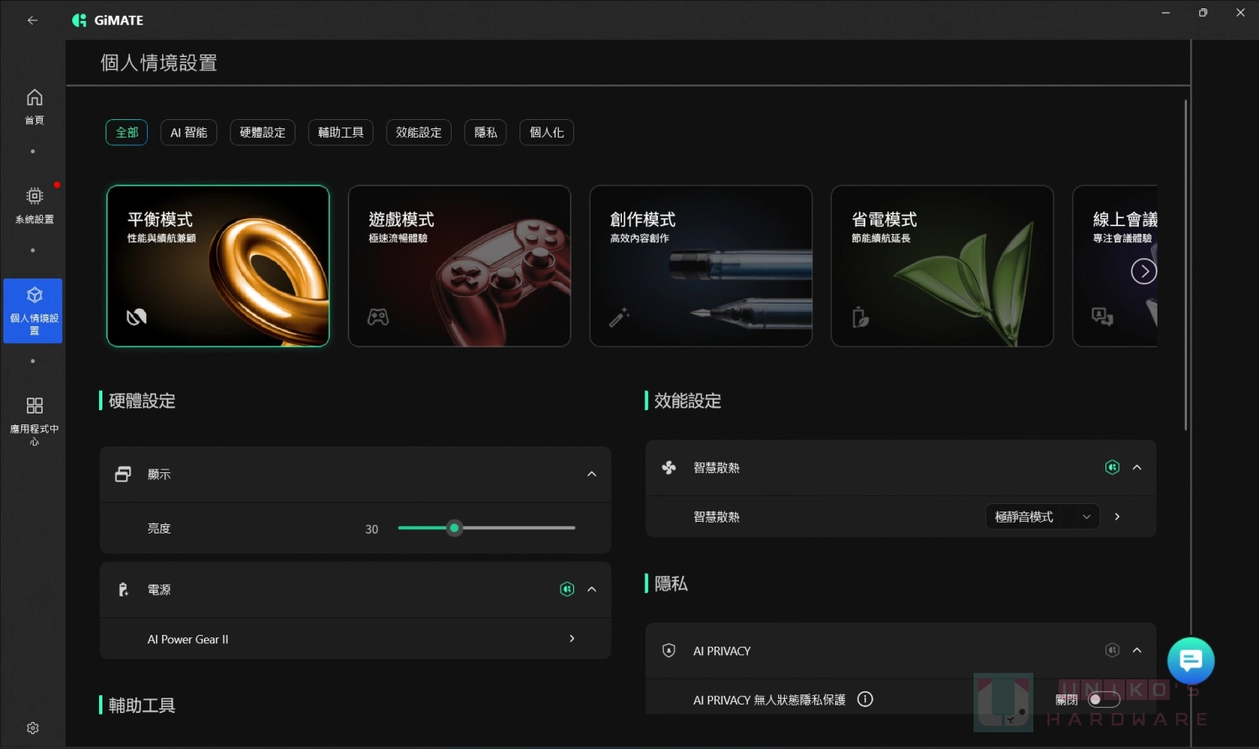Image resolution: width=1259 pixels, height=749 pixels.
Task: Click the vertical scrollbar of settings
Action: pos(1186,265)
